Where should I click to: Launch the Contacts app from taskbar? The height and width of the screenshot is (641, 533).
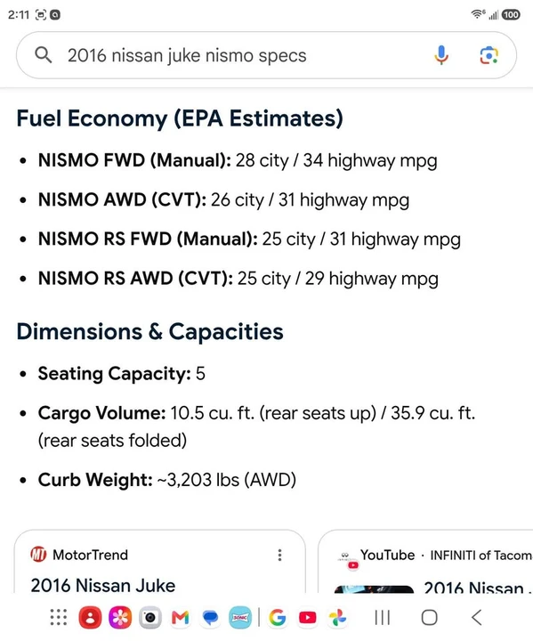point(90,617)
